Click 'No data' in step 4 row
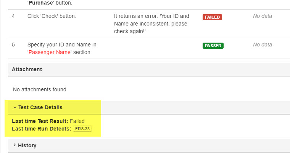The height and width of the screenshot is (153, 290). point(263,16)
